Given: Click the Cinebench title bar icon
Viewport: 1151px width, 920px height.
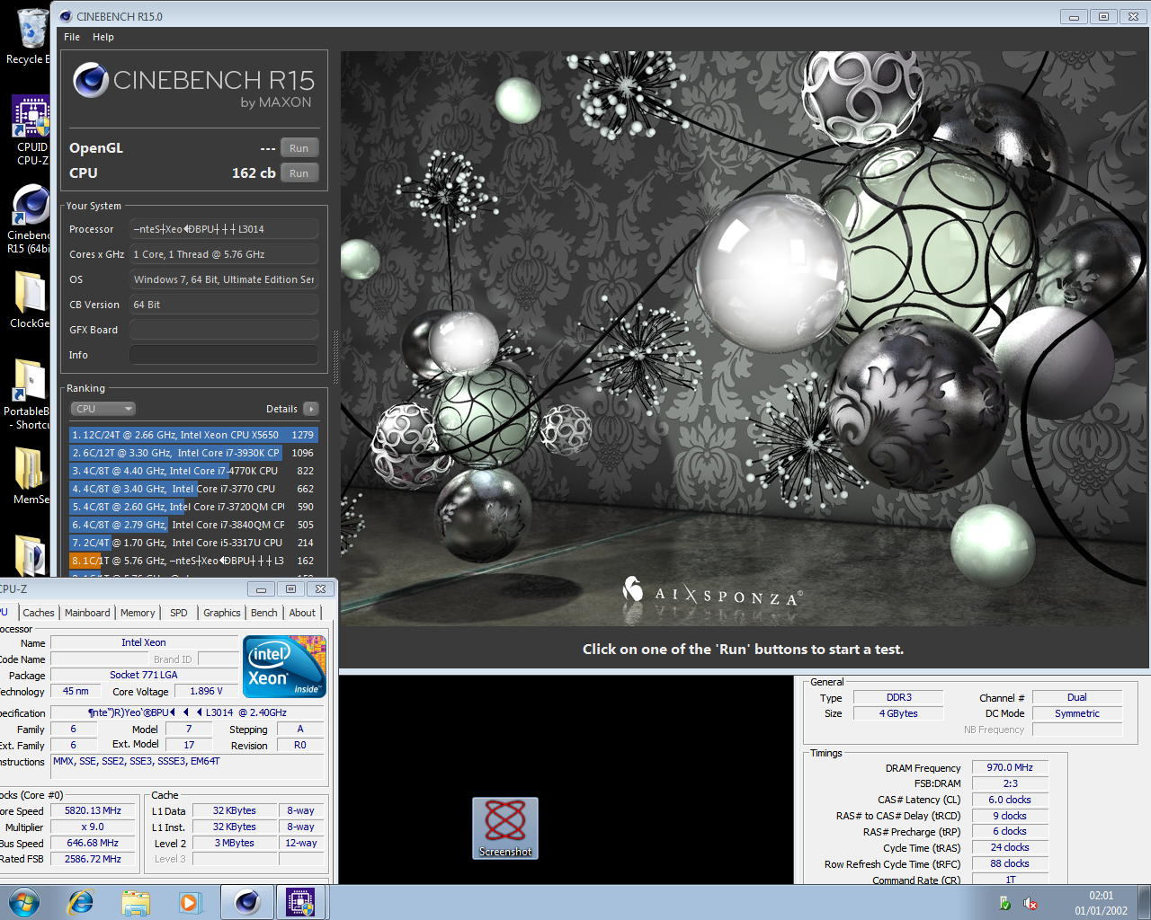Looking at the screenshot, I should (x=65, y=16).
